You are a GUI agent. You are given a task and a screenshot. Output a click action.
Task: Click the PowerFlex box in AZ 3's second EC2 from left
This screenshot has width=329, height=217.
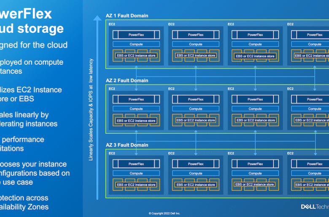[x=196, y=164]
